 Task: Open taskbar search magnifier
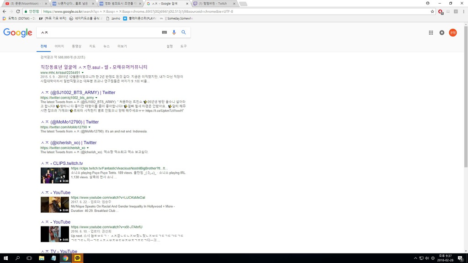(x=17, y=258)
